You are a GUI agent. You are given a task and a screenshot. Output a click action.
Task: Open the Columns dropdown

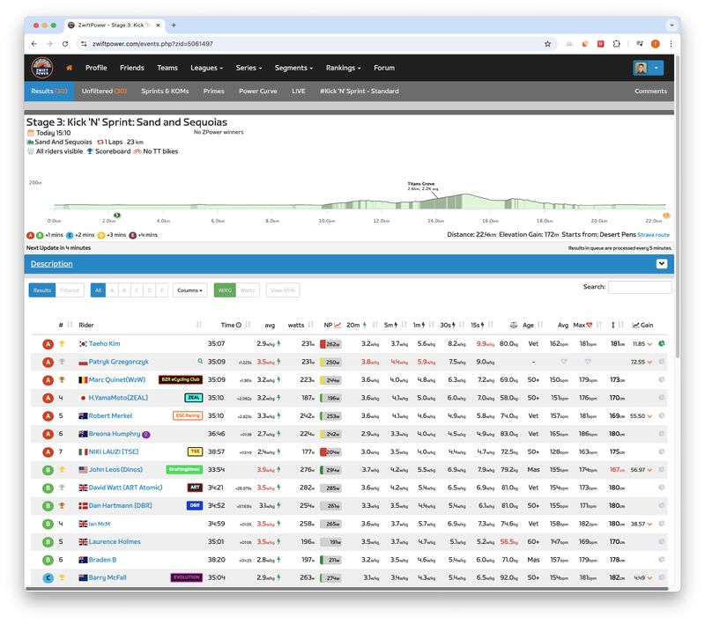[189, 290]
